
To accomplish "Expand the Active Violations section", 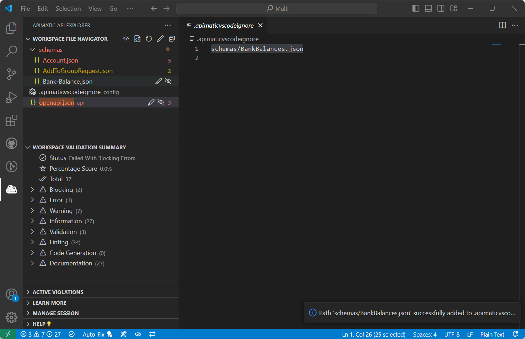I will click(x=101, y=292).
